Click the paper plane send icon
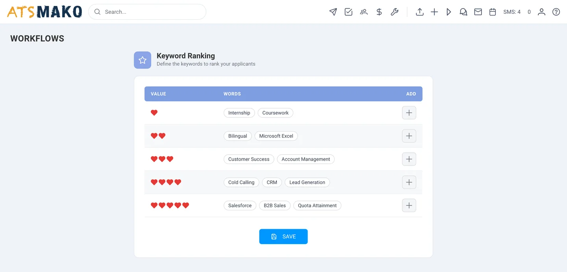The height and width of the screenshot is (272, 567). [333, 12]
